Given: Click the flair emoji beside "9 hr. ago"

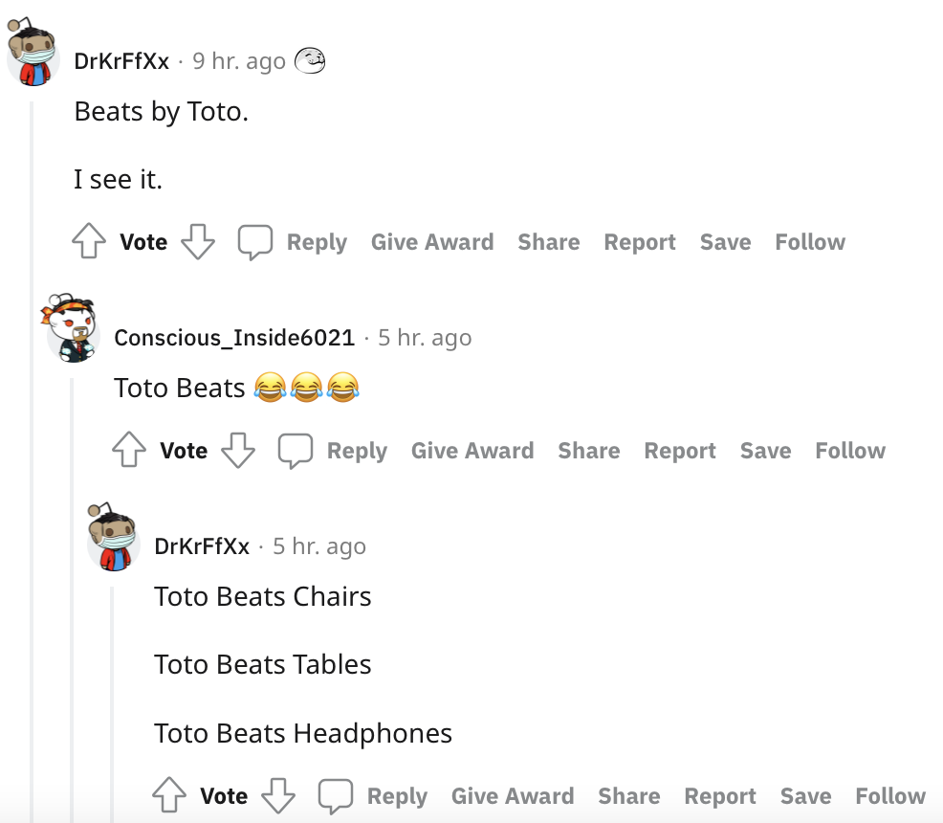Looking at the screenshot, I should tap(310, 61).
